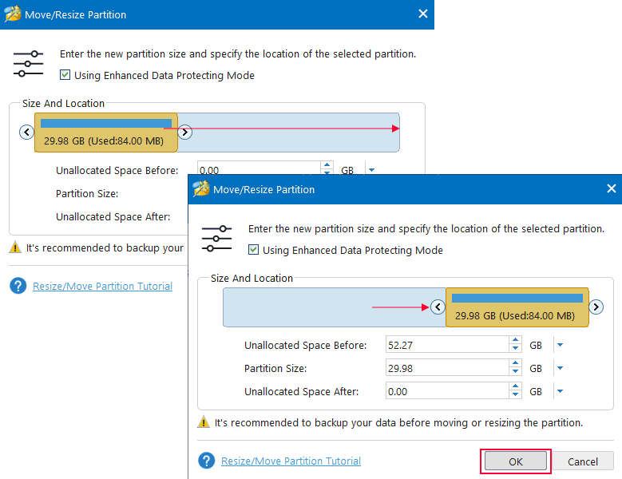This screenshot has height=479, width=622.
Task: Toggle Enhanced Data Protecting Mode in the front dialog
Action: coord(254,250)
